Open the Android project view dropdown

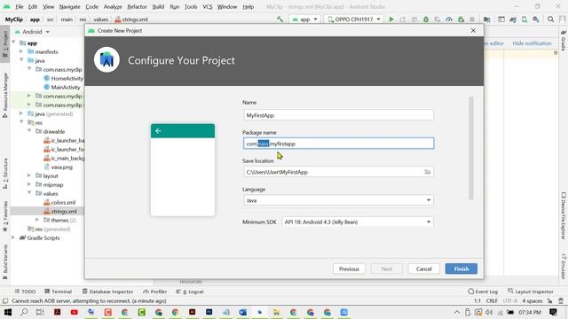click(32, 32)
